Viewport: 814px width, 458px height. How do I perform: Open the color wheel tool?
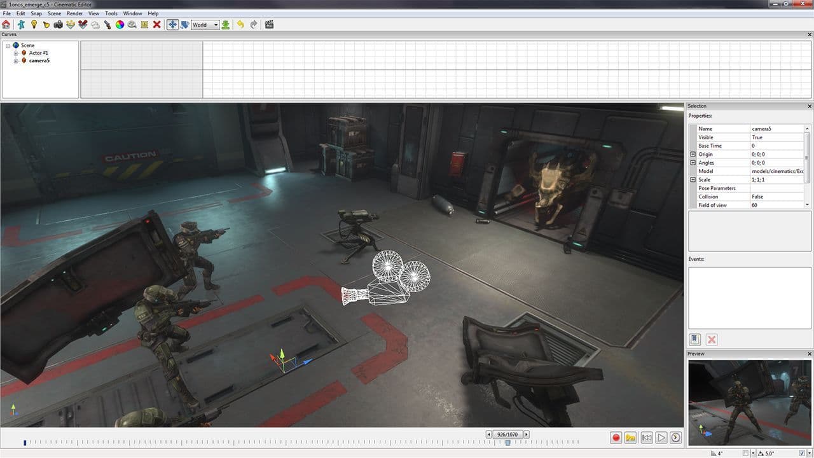pos(120,25)
